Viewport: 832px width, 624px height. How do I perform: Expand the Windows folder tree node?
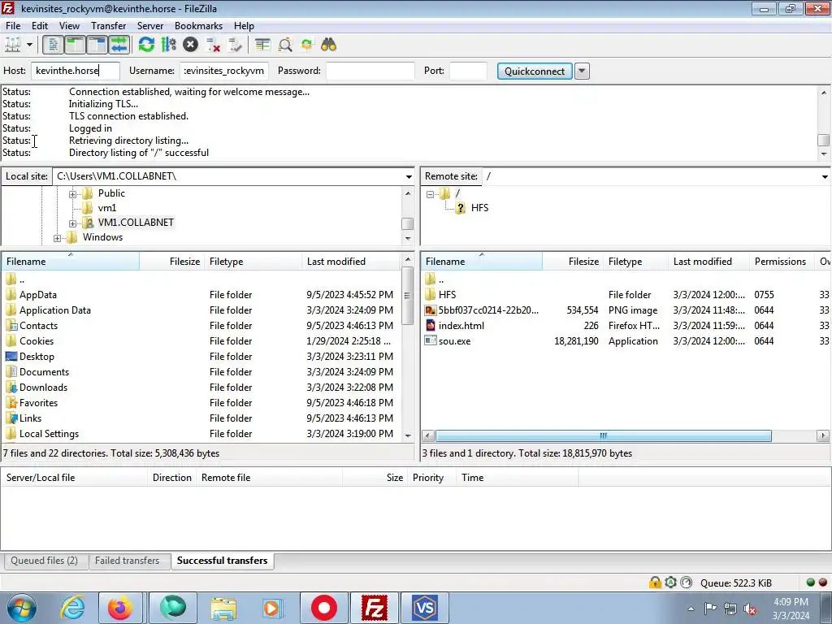[58, 238]
